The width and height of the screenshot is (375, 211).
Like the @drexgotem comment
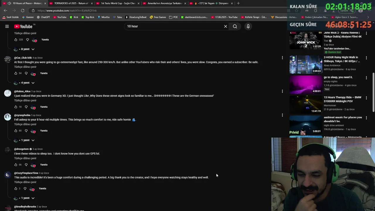click(16, 165)
